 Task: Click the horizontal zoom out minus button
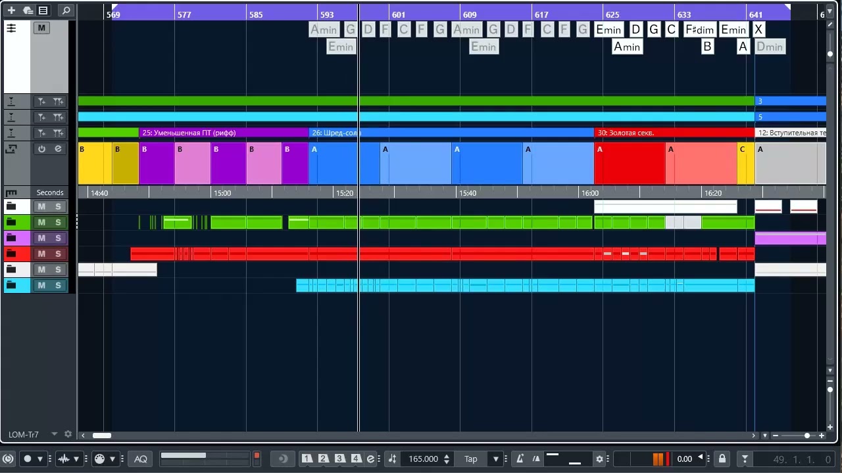[775, 435]
